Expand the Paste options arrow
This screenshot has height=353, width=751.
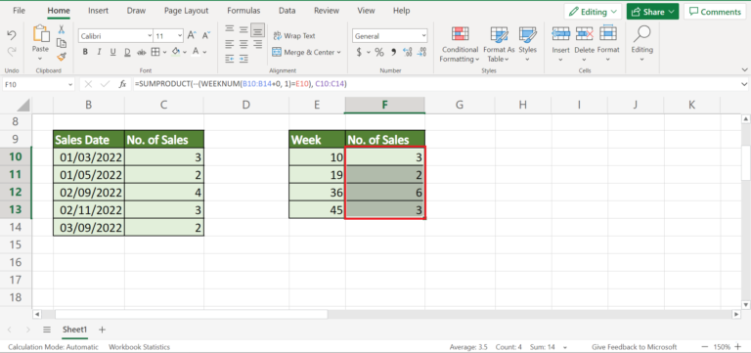click(x=40, y=59)
